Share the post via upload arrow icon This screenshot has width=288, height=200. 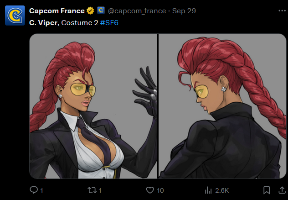(282, 190)
